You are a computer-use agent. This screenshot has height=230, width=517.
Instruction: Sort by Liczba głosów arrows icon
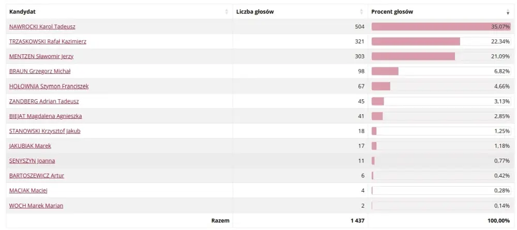tap(362, 12)
